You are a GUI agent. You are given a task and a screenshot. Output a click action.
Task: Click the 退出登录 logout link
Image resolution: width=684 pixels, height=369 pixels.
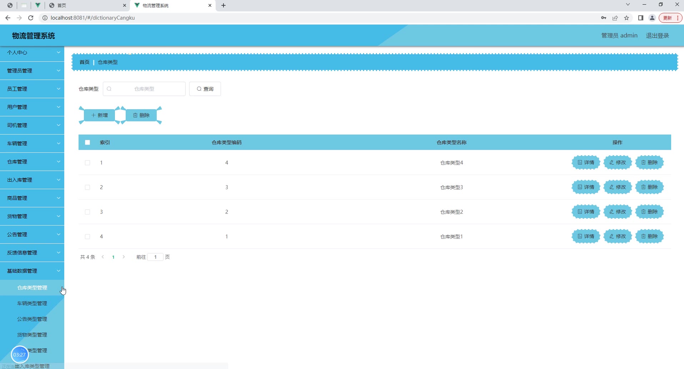657,35
